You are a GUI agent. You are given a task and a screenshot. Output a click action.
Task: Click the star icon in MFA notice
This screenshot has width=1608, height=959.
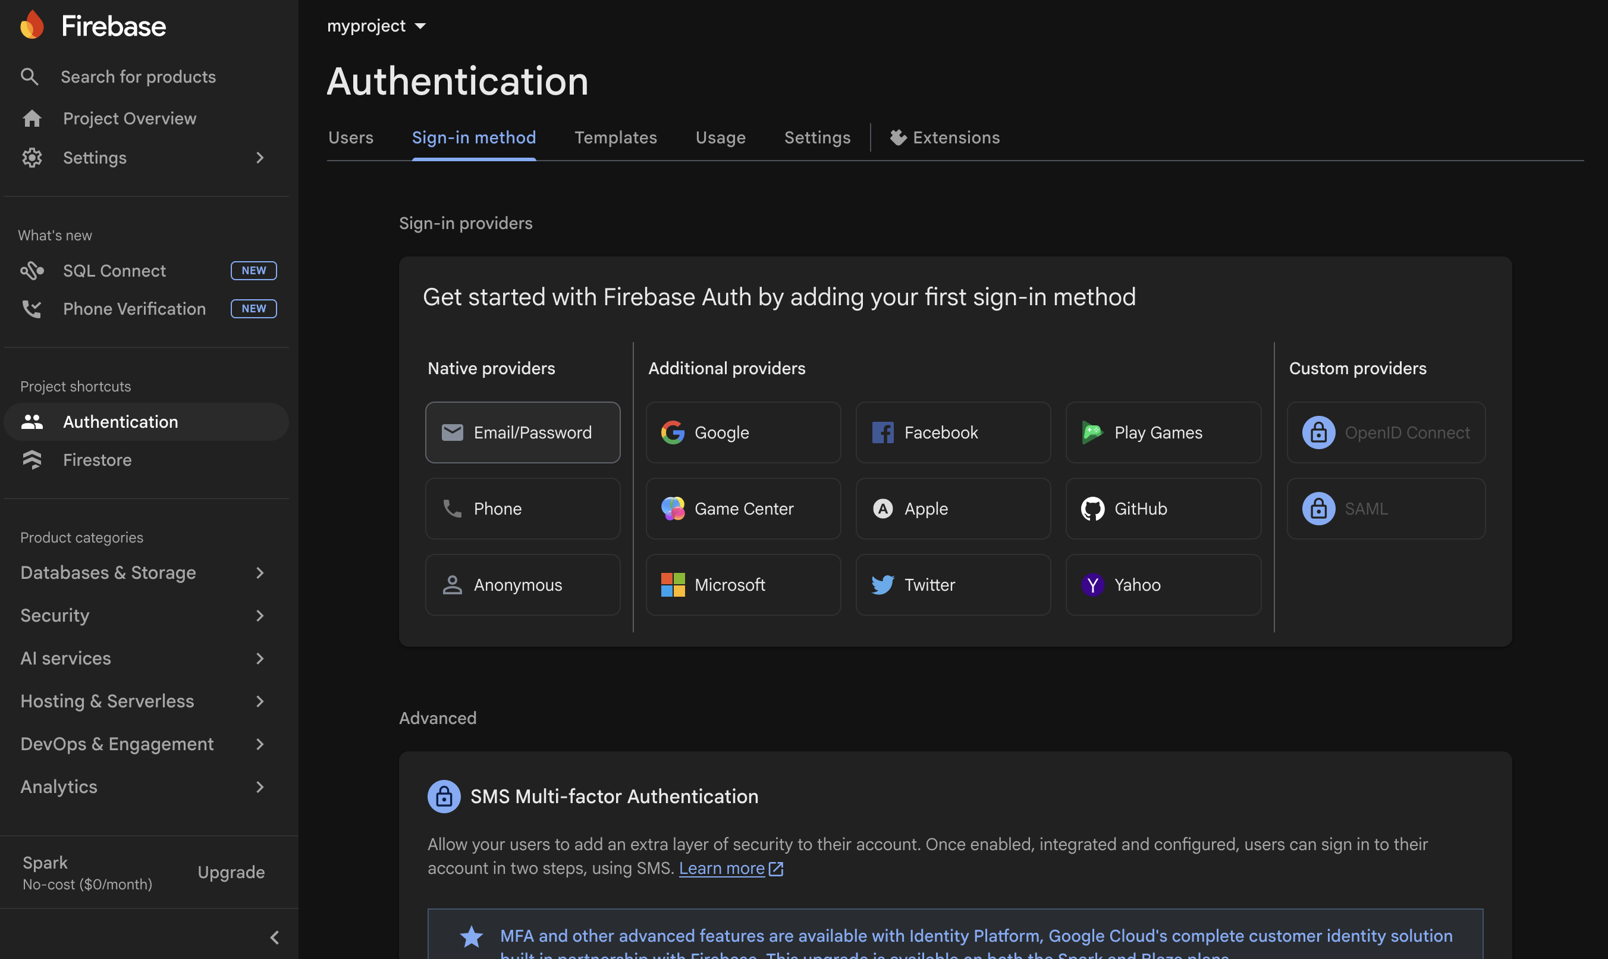coord(472,936)
